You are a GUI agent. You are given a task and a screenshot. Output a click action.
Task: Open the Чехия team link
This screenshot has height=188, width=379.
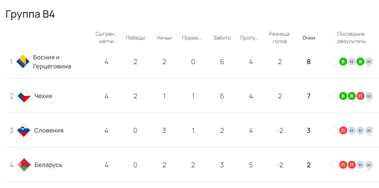pyautogui.click(x=43, y=96)
